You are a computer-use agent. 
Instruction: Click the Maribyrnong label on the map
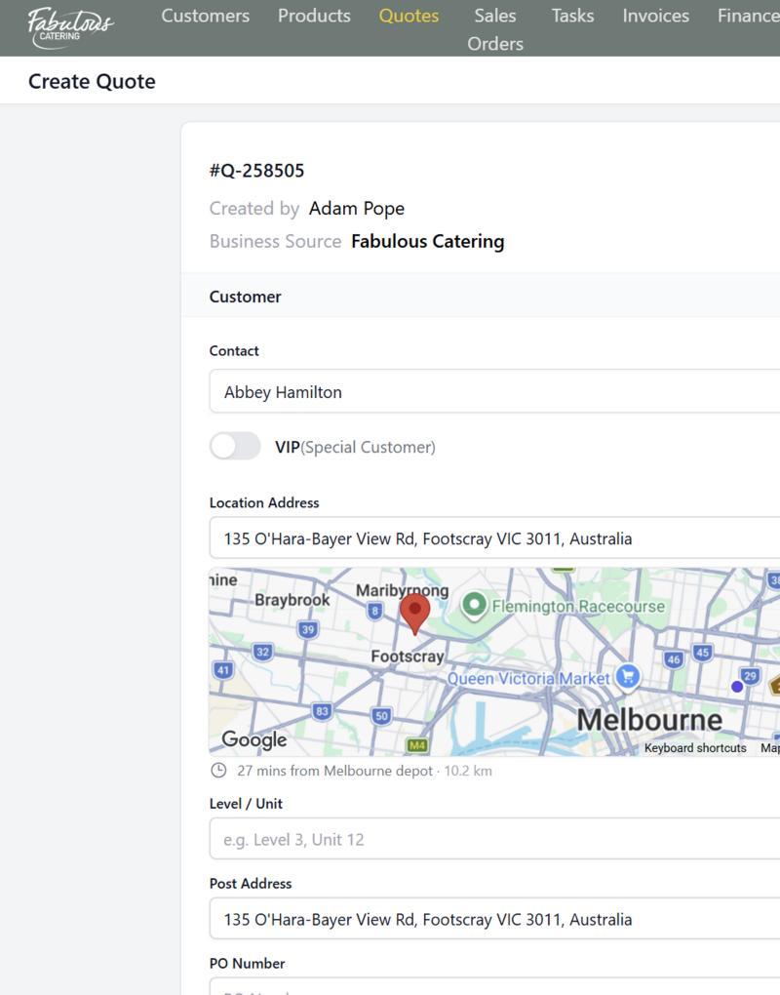coord(402,590)
